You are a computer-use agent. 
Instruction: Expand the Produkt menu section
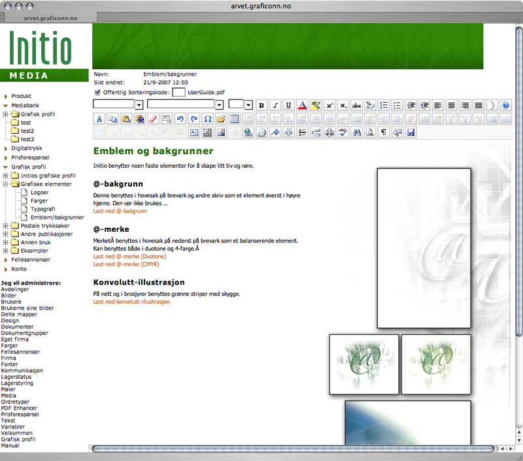coord(5,96)
